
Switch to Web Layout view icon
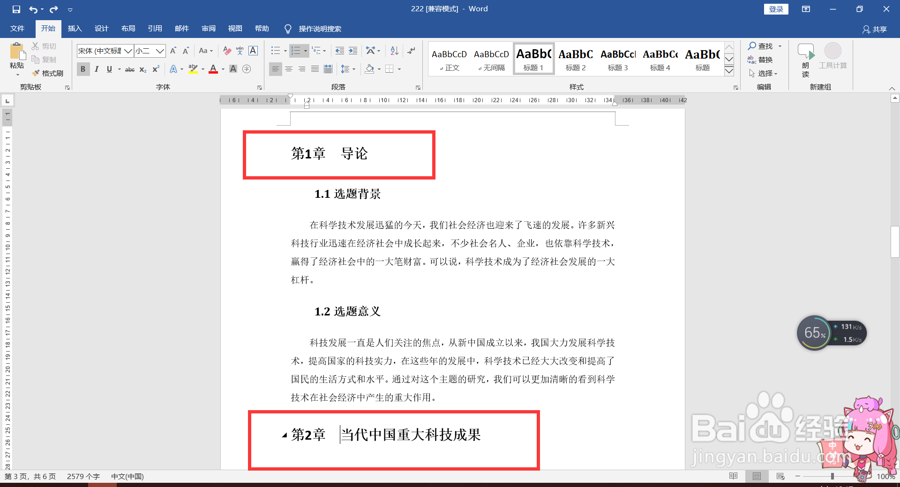tap(780, 476)
